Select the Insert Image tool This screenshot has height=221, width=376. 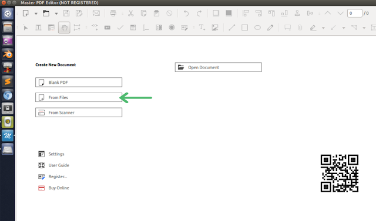click(215, 28)
